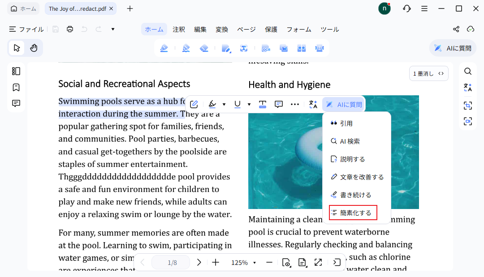Open the OCR tool
The image size is (484, 277).
pos(266,48)
